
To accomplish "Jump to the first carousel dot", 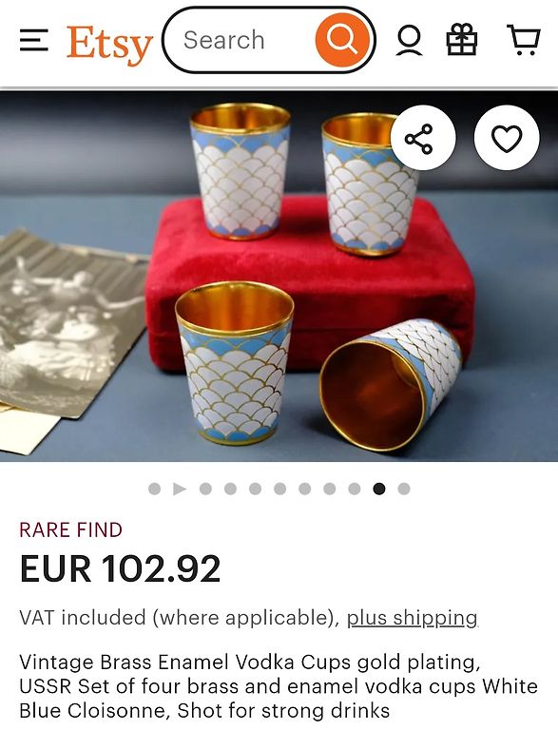I will 154,489.
